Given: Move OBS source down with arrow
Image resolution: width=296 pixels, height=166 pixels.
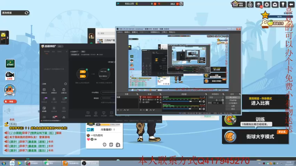Looking at the screenshot, I should pos(154,110).
